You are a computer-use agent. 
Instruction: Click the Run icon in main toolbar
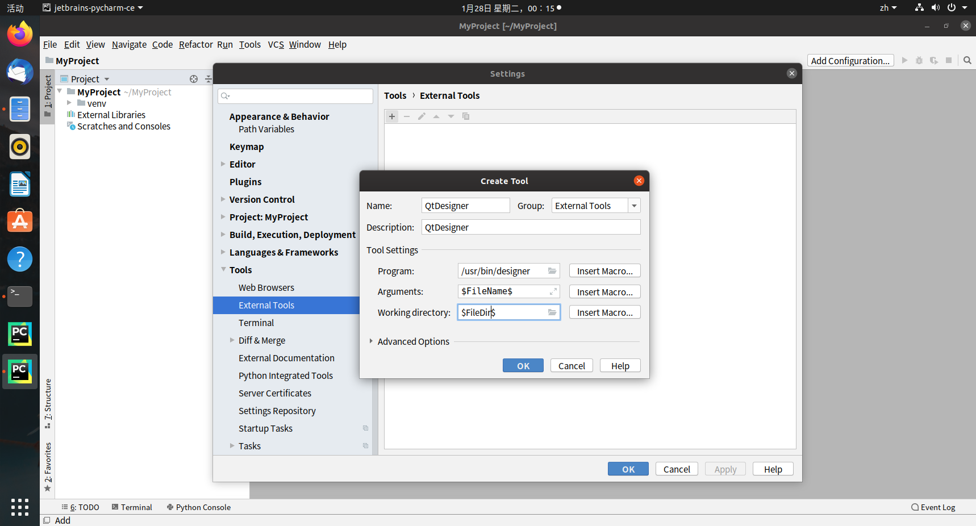coord(904,60)
